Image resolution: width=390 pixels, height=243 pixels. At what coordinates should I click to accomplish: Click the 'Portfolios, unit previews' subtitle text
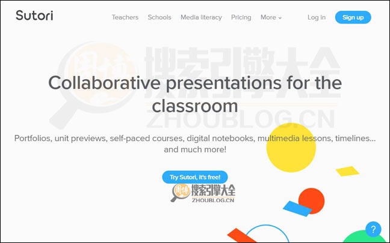195,144
